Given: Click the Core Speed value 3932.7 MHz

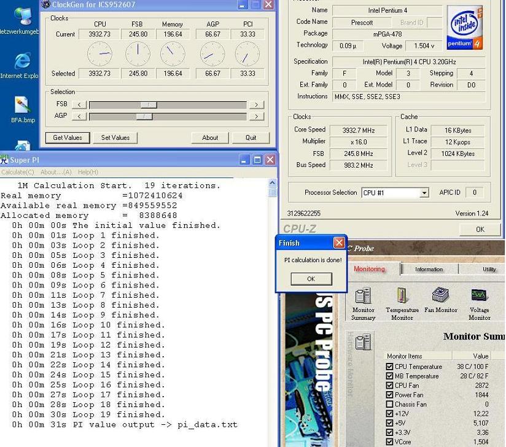Looking at the screenshot, I should pyautogui.click(x=358, y=130).
